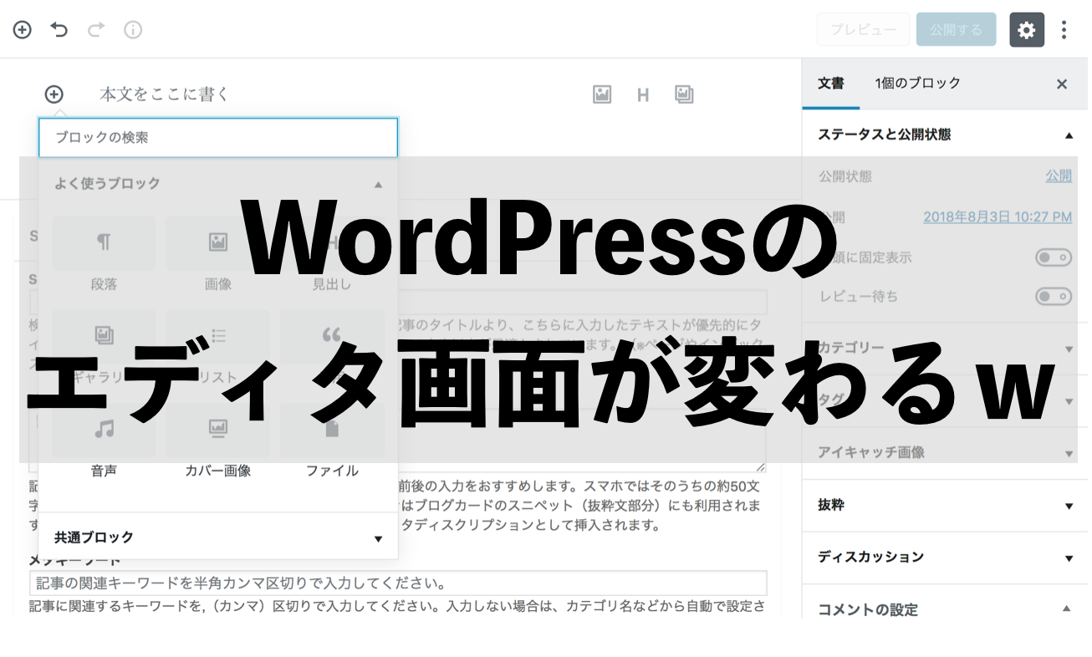Image resolution: width=1092 pixels, height=657 pixels.
Task: Collapse the よく使うブロック section
Action: tap(218, 183)
